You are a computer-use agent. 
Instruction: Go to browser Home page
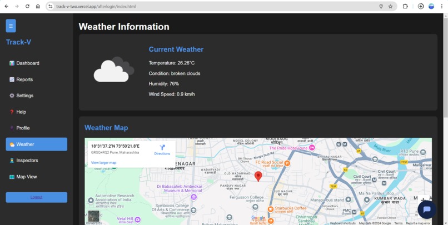tap(38, 6)
